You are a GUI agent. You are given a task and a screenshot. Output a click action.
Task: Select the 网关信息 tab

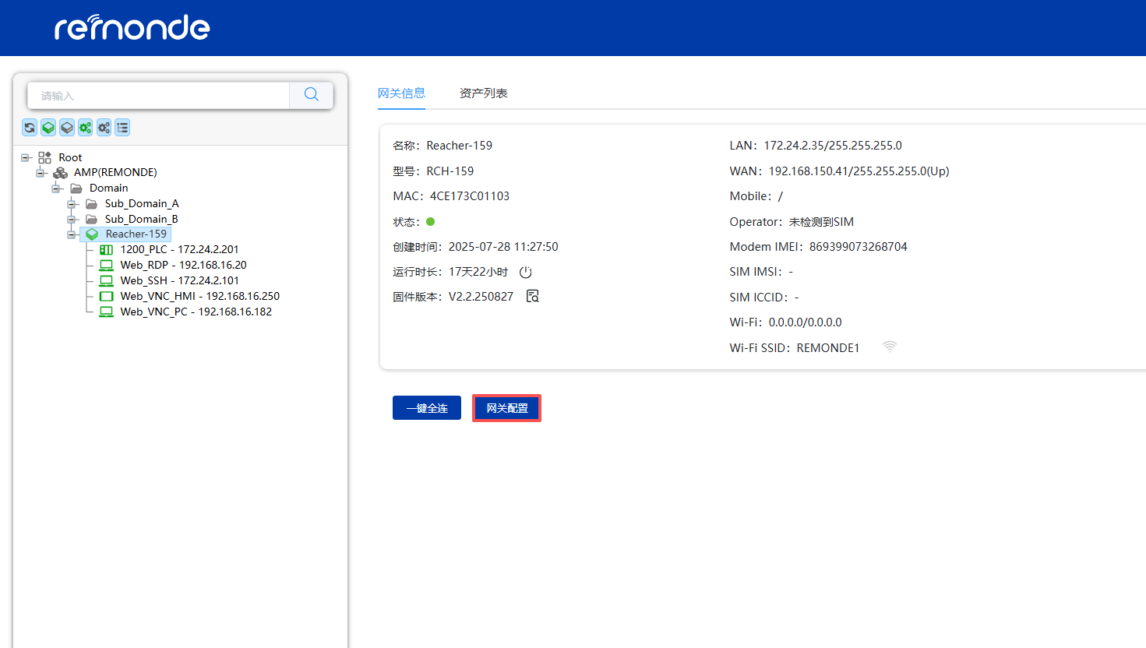click(401, 93)
